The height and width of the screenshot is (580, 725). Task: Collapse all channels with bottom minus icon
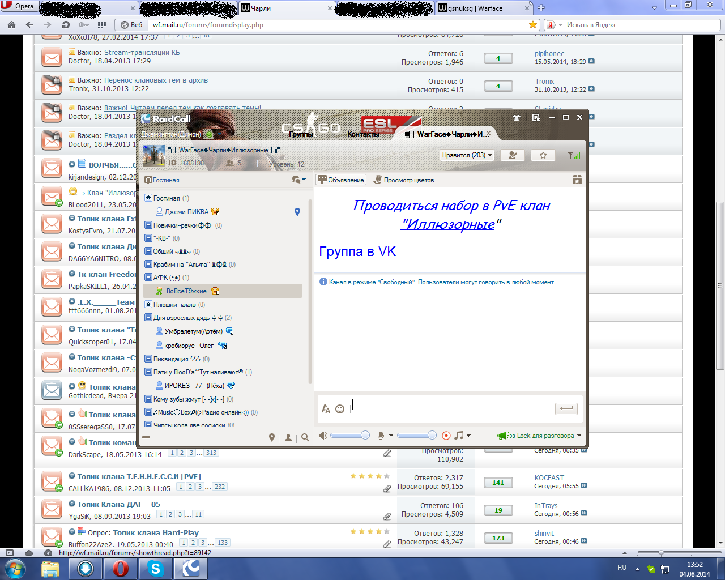(146, 437)
